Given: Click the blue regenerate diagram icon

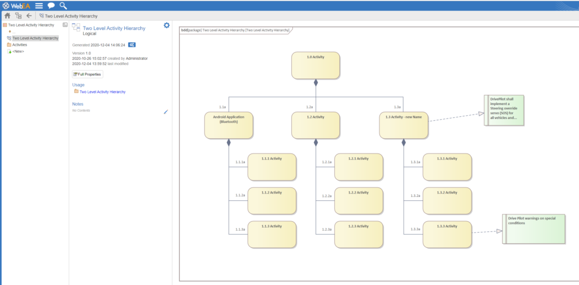Looking at the screenshot, I should pos(132,45).
